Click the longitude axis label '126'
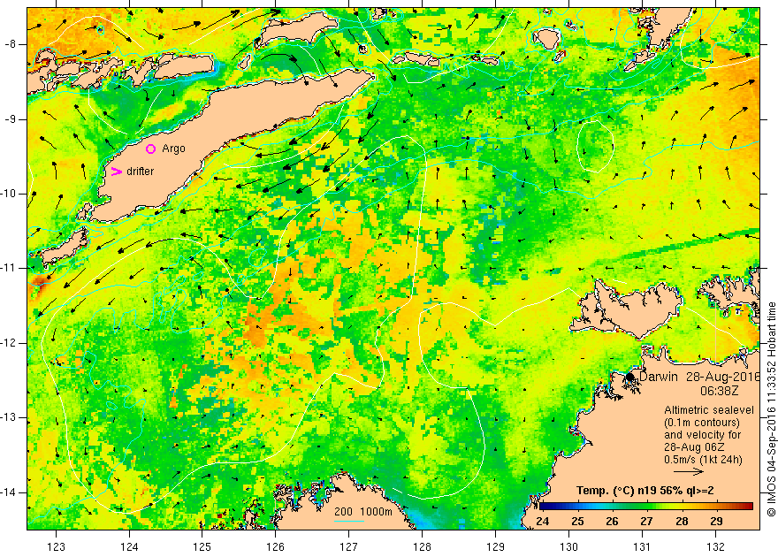This screenshot has width=778, height=557. pyautogui.click(x=275, y=546)
